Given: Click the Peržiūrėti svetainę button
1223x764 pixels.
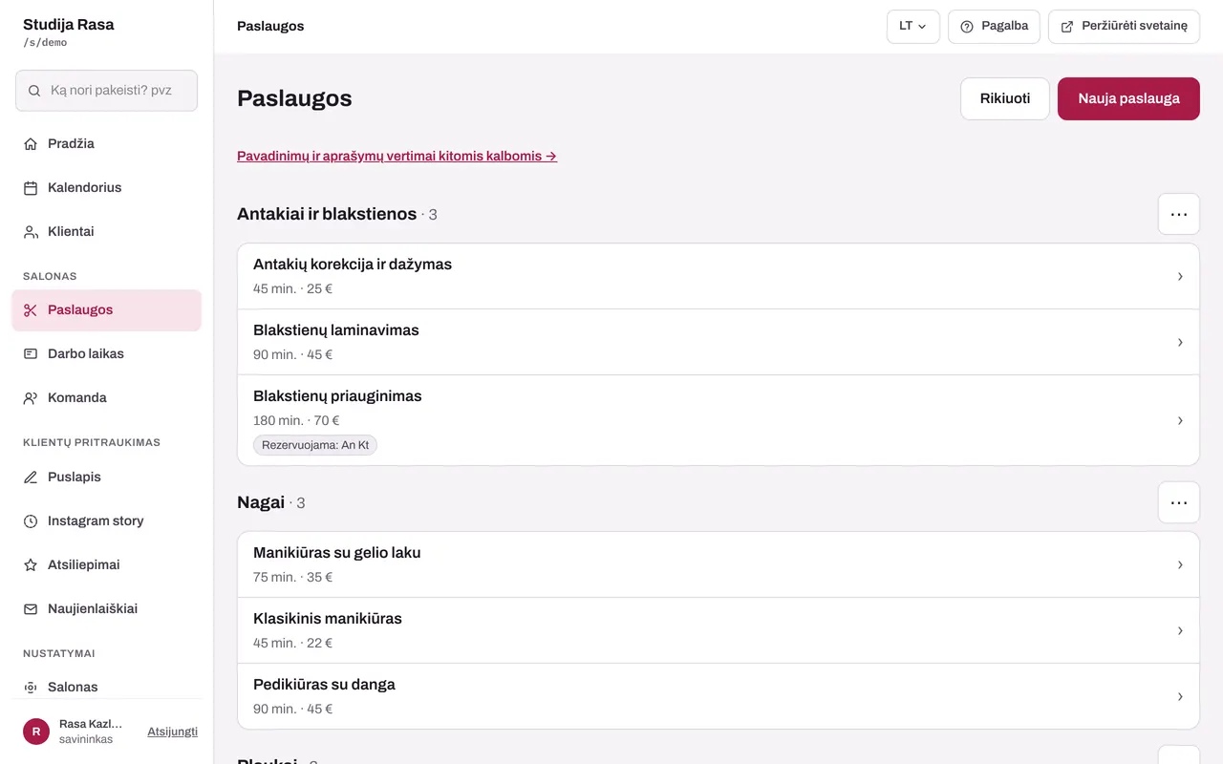Looking at the screenshot, I should tap(1124, 27).
